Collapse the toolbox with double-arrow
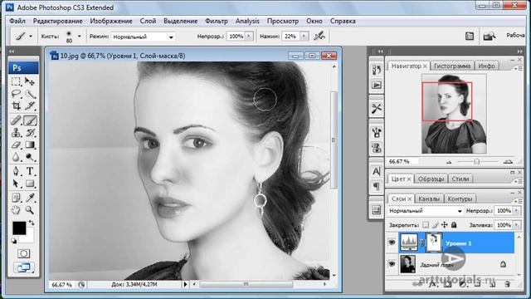The image size is (531, 299). point(12,51)
